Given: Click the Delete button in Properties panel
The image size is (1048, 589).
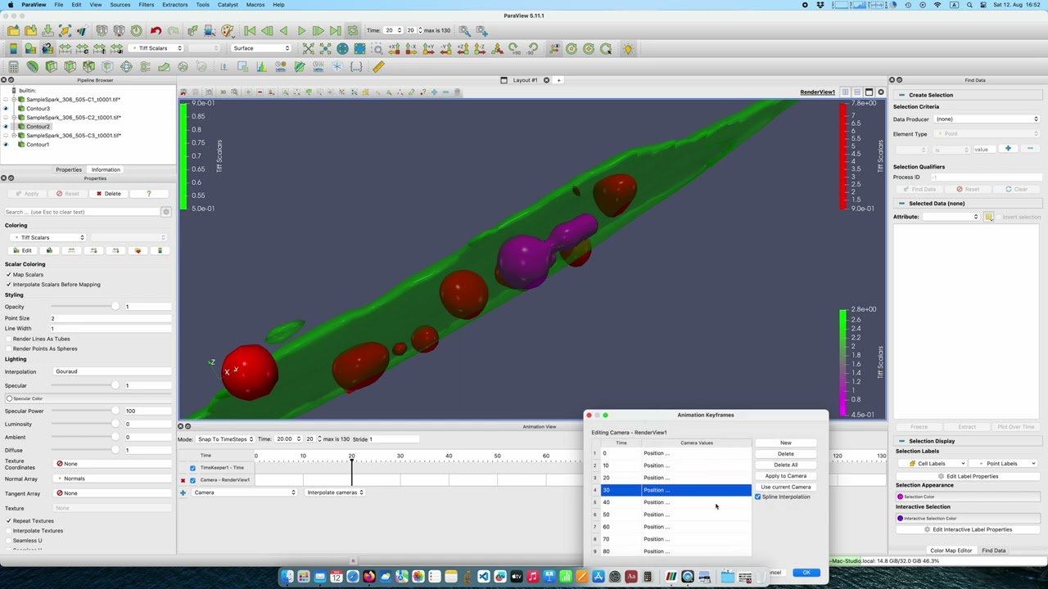Looking at the screenshot, I should (108, 194).
